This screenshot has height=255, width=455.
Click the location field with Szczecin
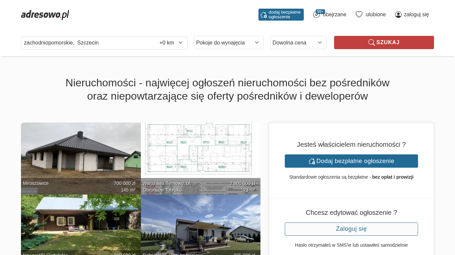point(87,43)
